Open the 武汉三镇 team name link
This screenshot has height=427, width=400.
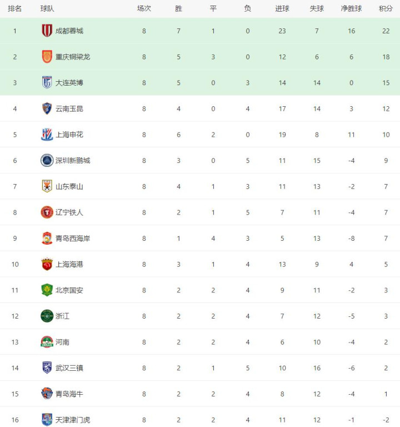69,368
